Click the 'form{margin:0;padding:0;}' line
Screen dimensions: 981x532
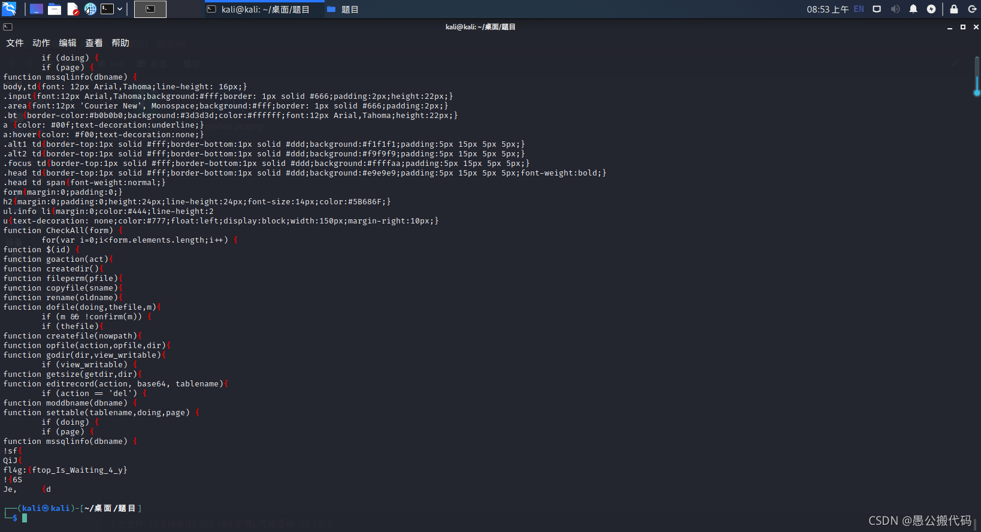click(63, 192)
